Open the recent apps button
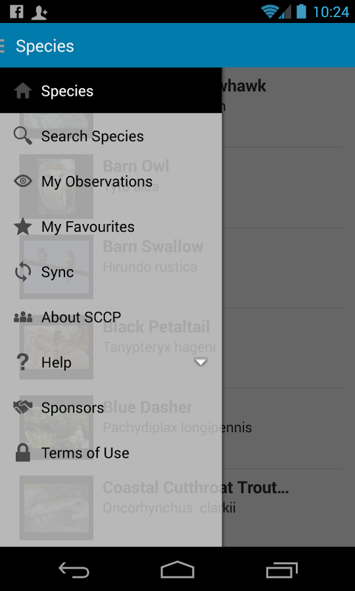The width and height of the screenshot is (355, 591). [x=281, y=570]
